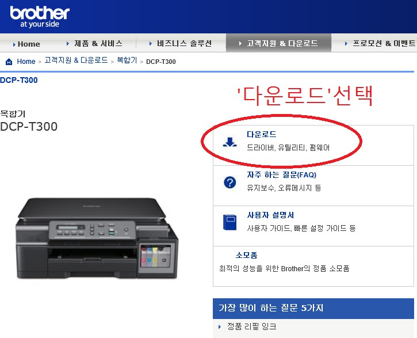Open the 사용자 설명서 link

coord(270,215)
